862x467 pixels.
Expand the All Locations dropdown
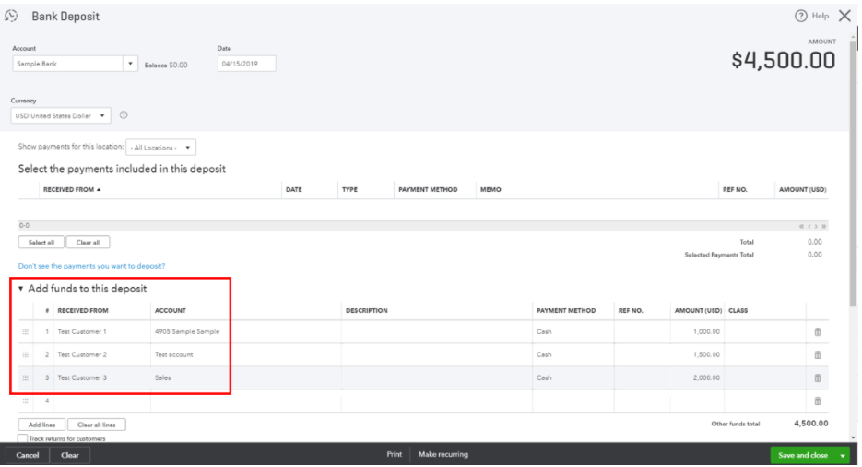[x=187, y=148]
